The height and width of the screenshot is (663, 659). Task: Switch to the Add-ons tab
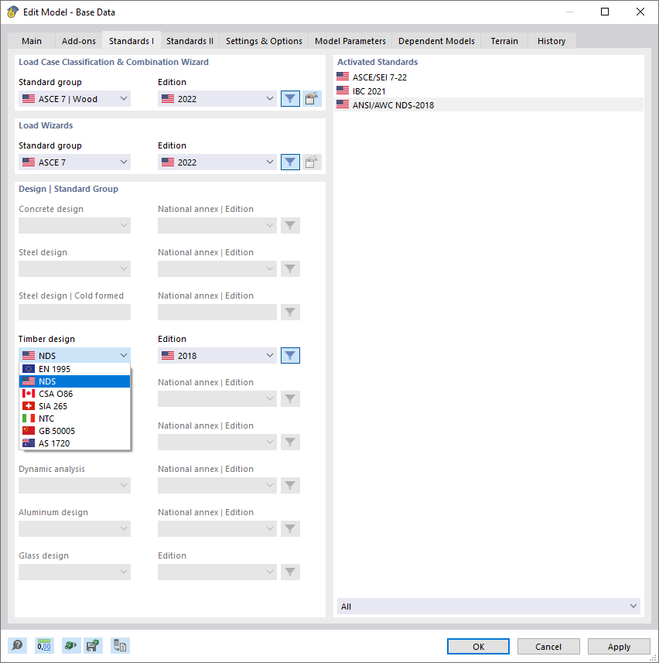click(x=79, y=41)
